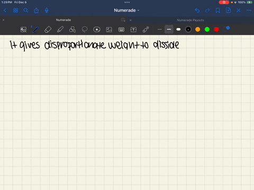
Task: Select the thickest stroke width
Action: [x=178, y=30]
